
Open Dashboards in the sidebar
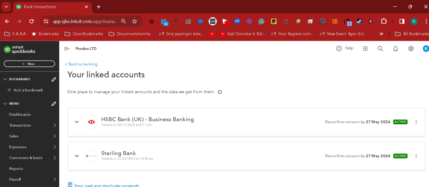click(20, 114)
